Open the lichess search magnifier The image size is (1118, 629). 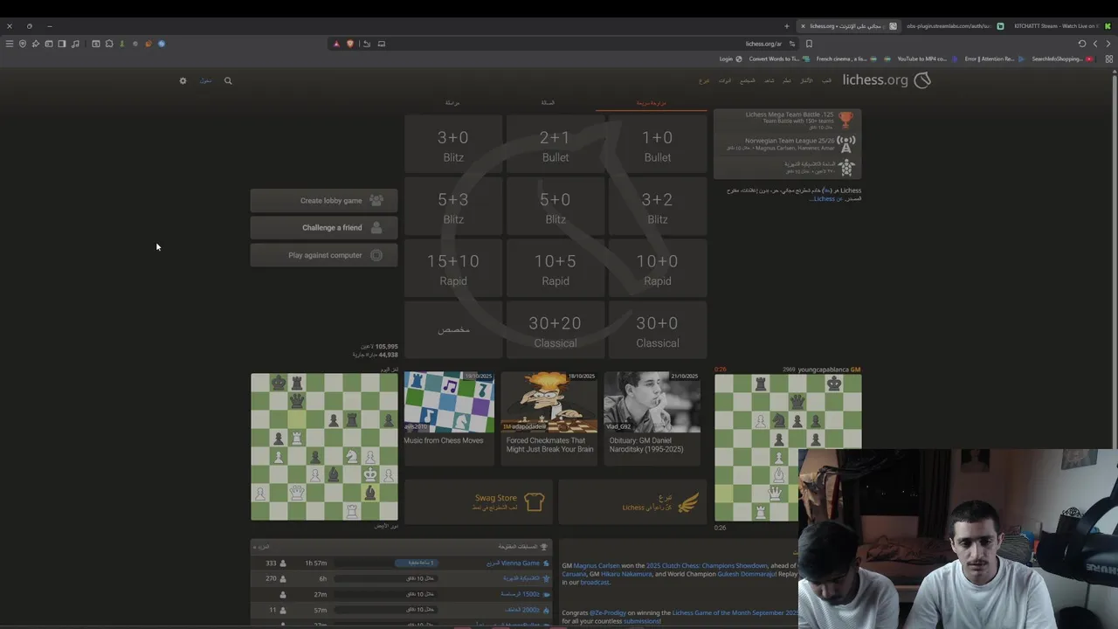click(228, 80)
